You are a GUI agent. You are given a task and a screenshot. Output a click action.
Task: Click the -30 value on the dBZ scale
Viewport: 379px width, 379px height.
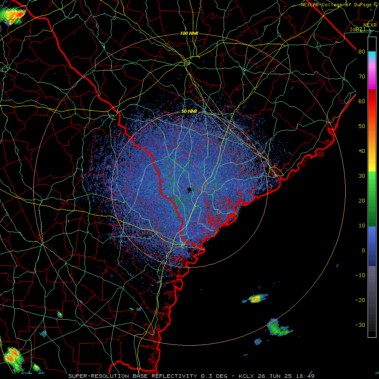click(360, 325)
